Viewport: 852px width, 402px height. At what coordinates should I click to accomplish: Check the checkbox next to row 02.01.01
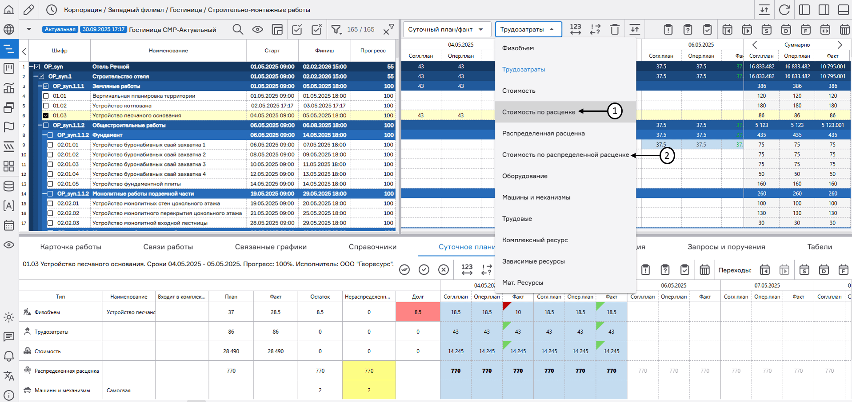(x=49, y=145)
